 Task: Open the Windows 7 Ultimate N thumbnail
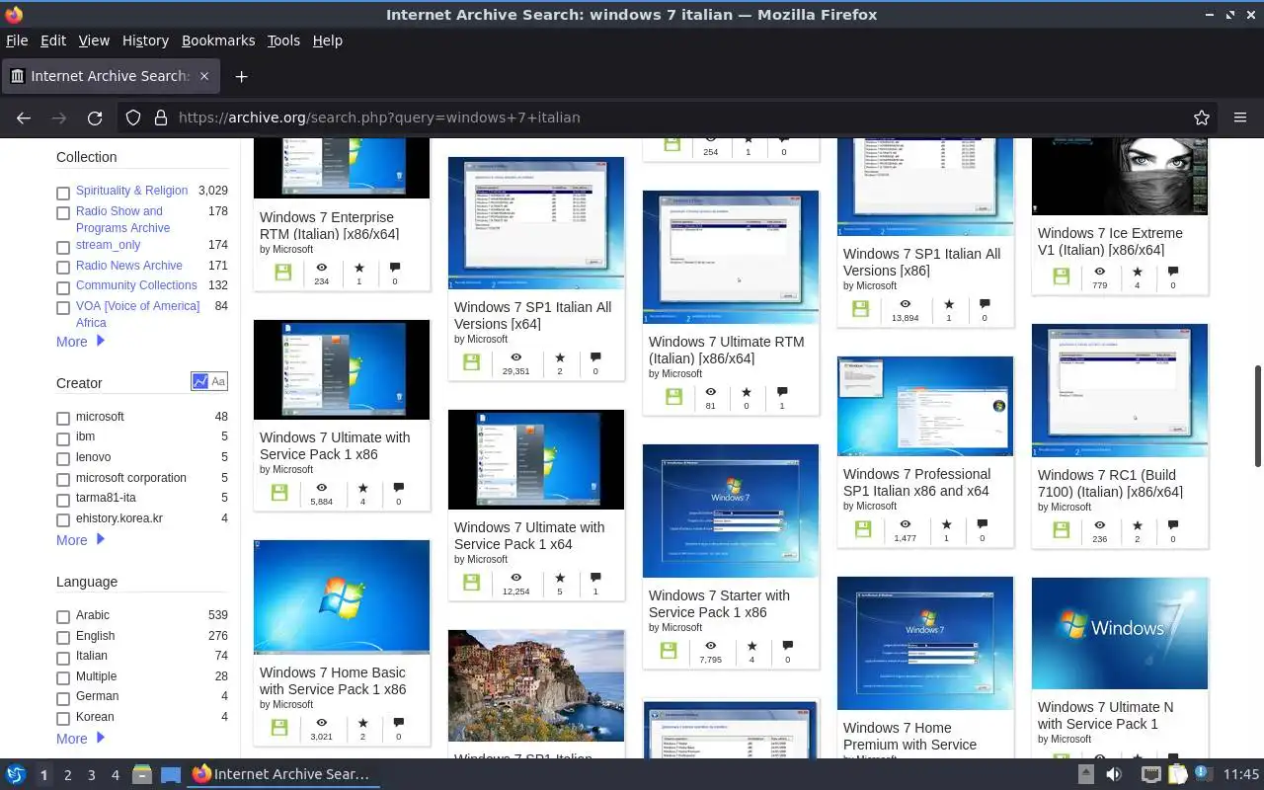pos(1120,633)
